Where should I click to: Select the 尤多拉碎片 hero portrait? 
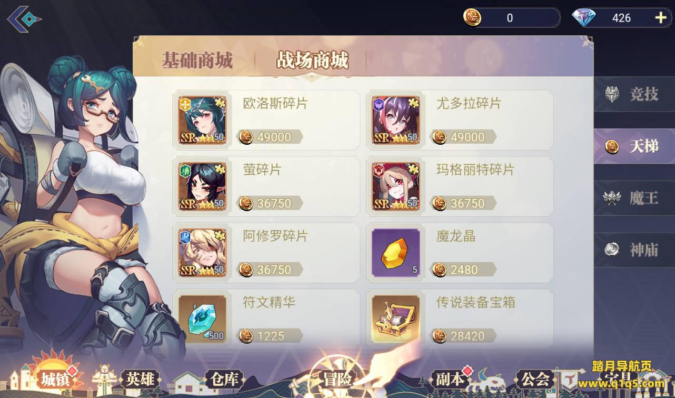click(396, 120)
